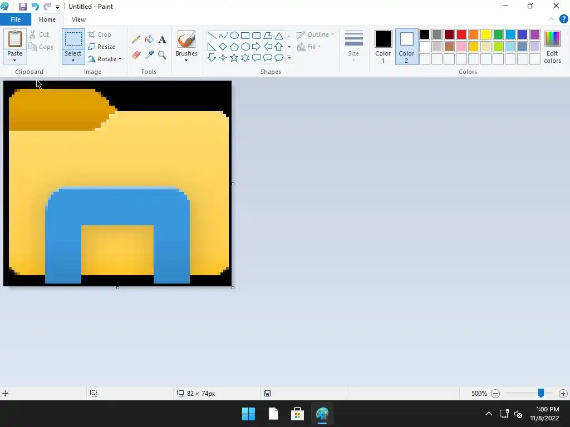The height and width of the screenshot is (427, 570).
Task: Switch to the Home tab
Action: (x=47, y=19)
